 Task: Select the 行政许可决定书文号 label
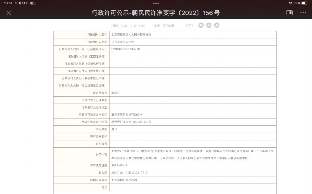click(94, 122)
